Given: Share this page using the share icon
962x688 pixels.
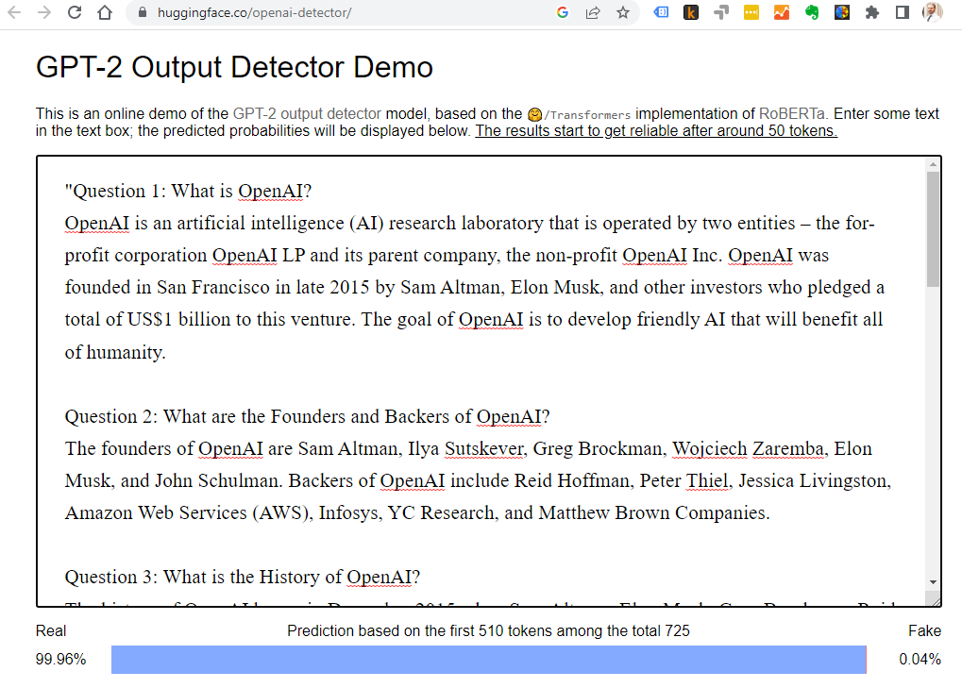Looking at the screenshot, I should click(x=593, y=12).
